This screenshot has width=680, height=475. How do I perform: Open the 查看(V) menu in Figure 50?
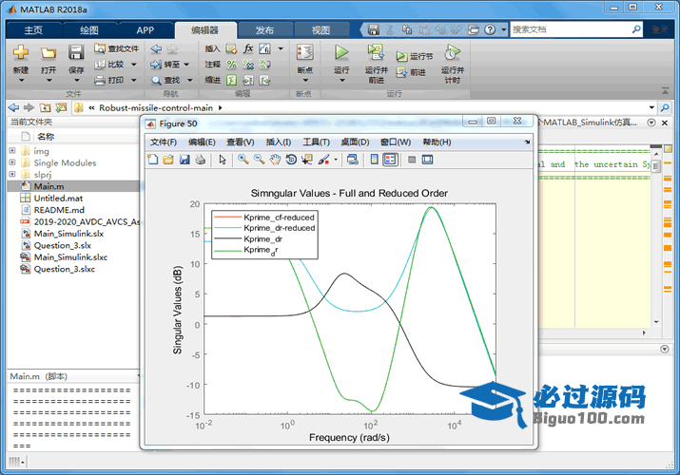click(240, 142)
